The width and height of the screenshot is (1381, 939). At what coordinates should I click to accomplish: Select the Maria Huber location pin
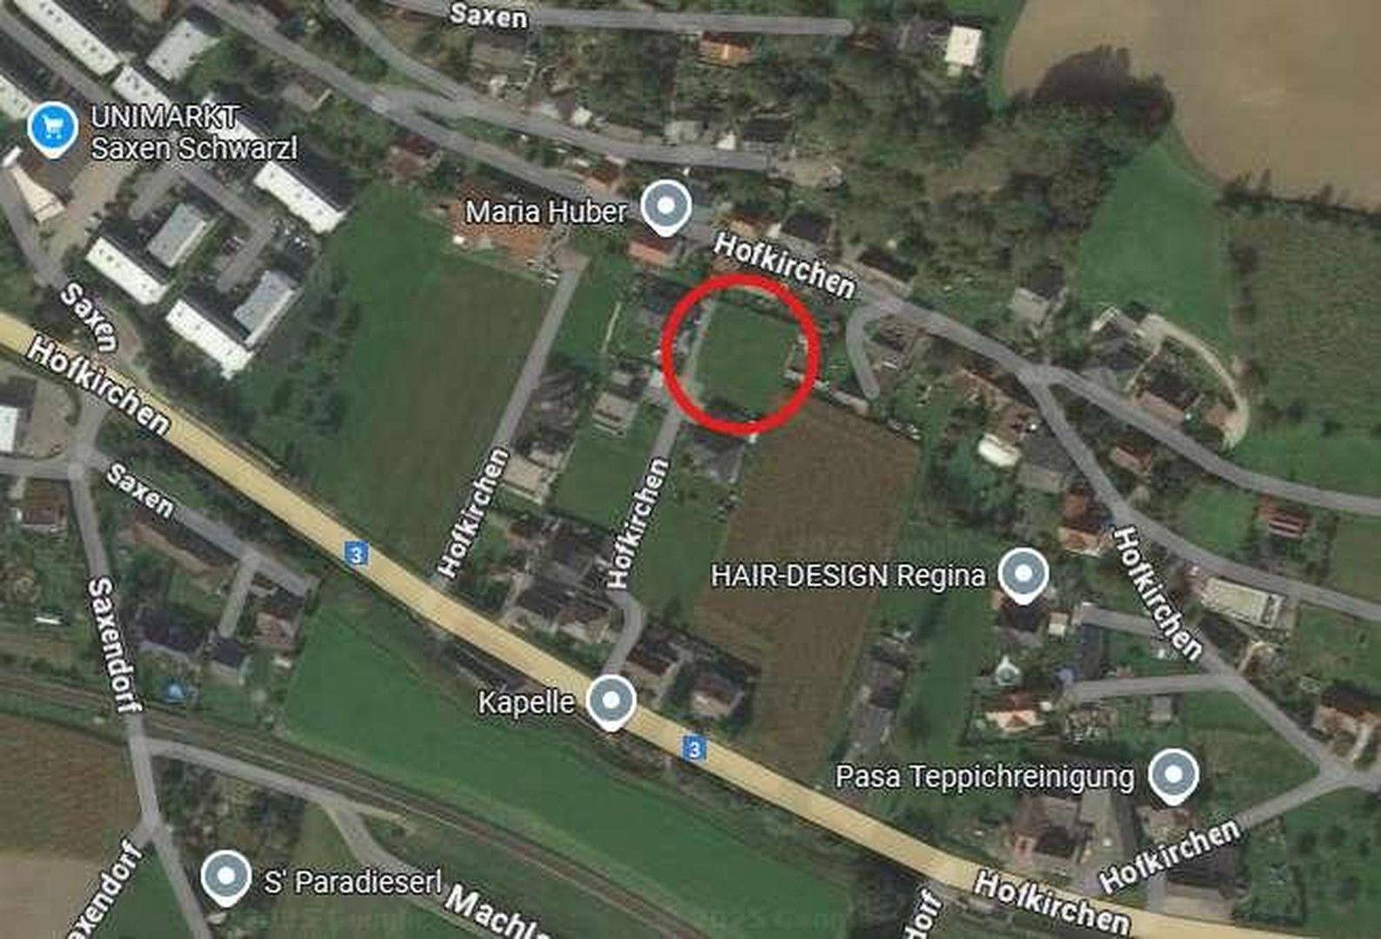click(666, 208)
